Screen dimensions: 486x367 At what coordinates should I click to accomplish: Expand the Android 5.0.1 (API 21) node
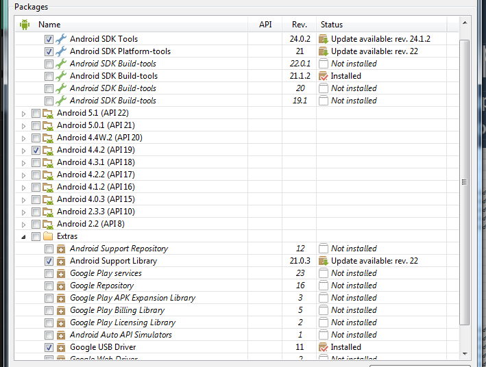(23, 127)
